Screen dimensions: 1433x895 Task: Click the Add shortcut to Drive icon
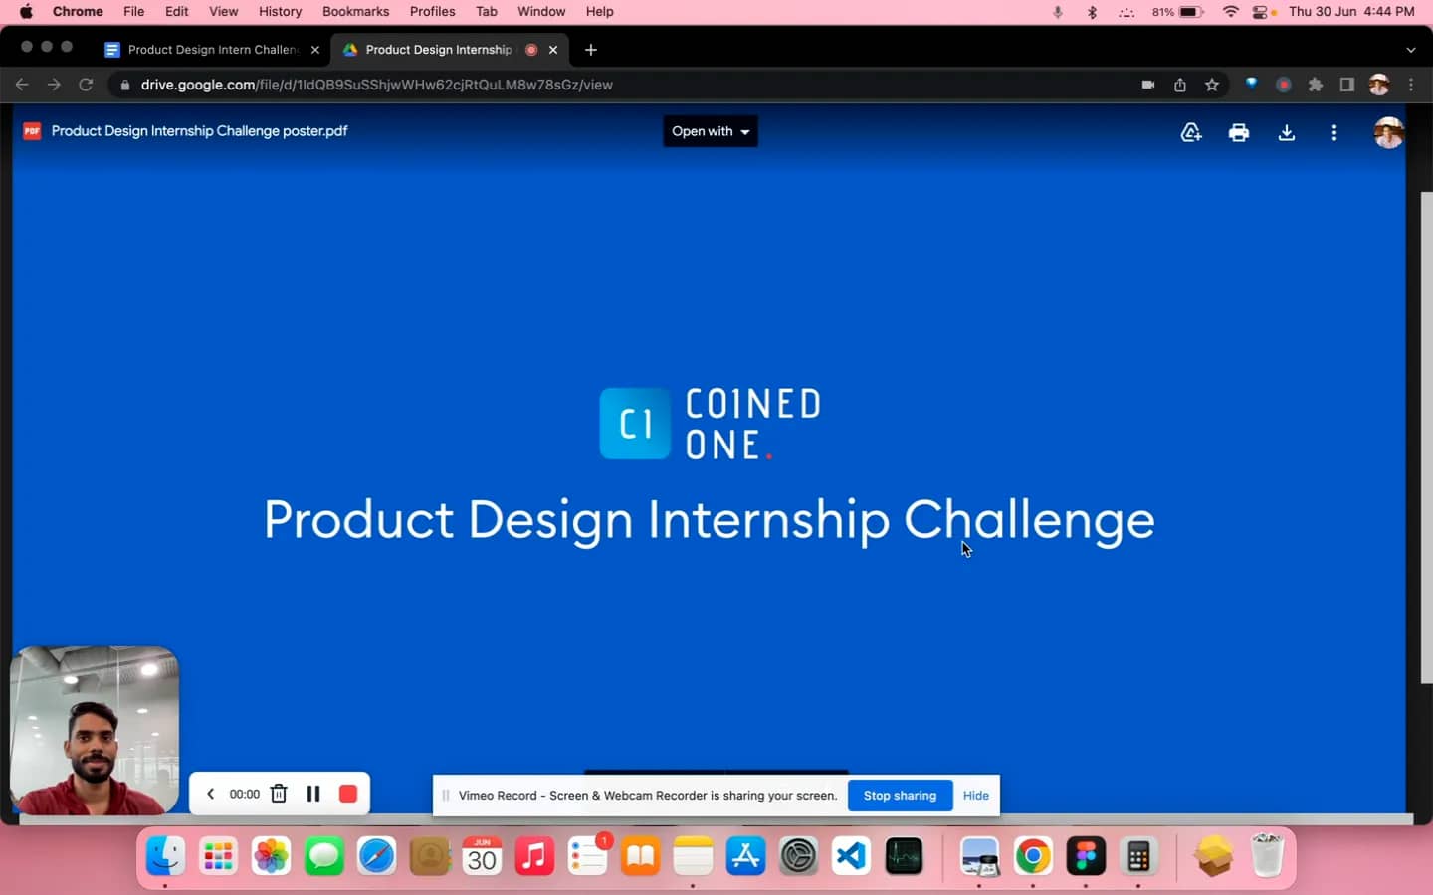click(1190, 132)
